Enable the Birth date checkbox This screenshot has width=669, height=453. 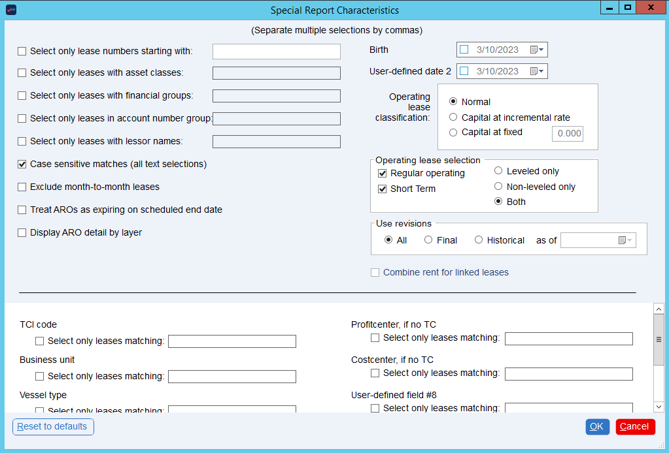tap(464, 50)
